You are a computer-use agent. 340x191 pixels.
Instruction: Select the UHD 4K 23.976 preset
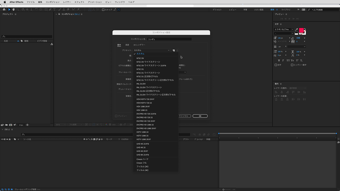pos(143,144)
